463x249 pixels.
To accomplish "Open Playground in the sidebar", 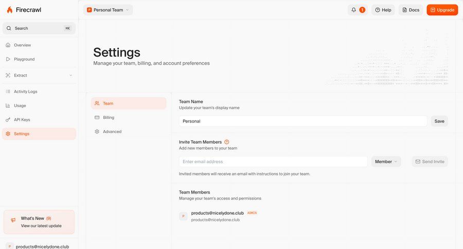I will coord(24,59).
